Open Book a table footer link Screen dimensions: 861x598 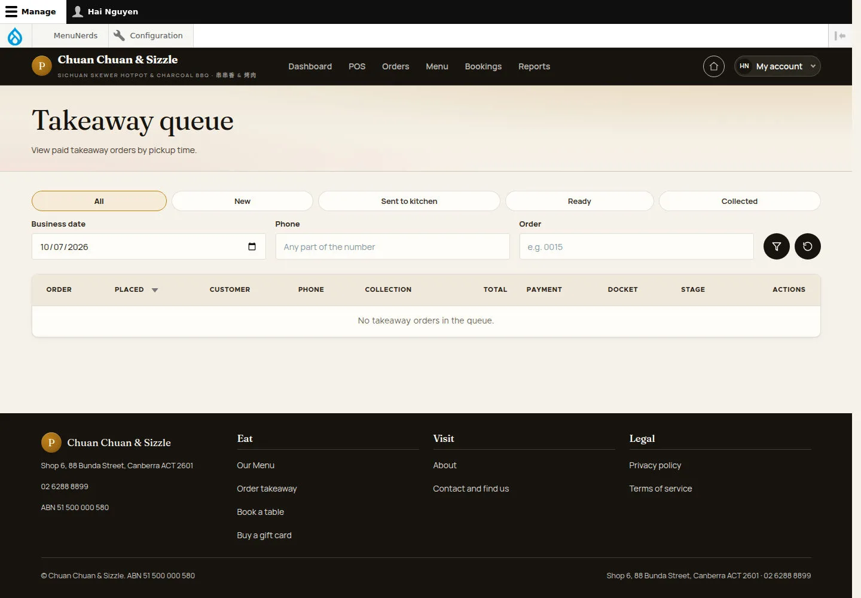(x=260, y=512)
